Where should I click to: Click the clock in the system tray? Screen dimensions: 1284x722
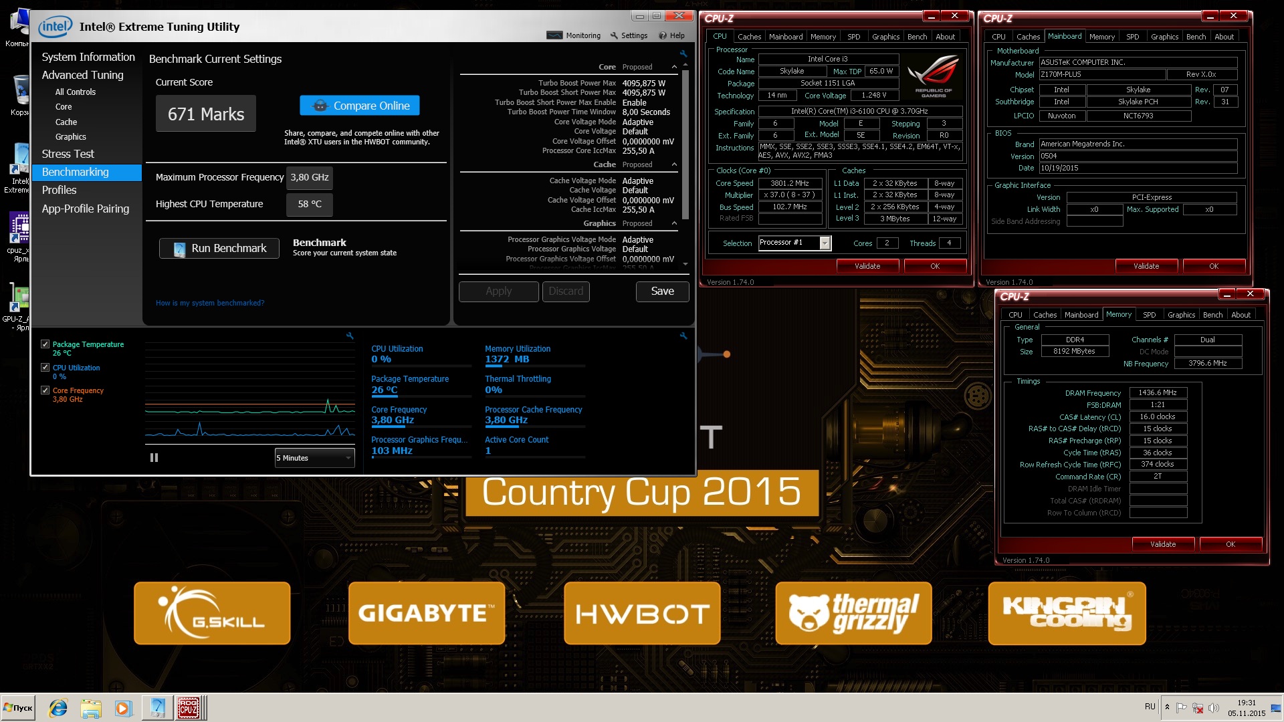(1247, 708)
